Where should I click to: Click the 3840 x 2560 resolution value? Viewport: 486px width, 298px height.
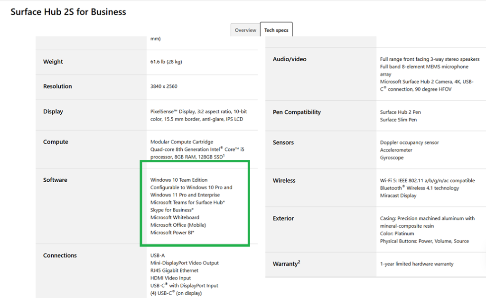tap(164, 86)
